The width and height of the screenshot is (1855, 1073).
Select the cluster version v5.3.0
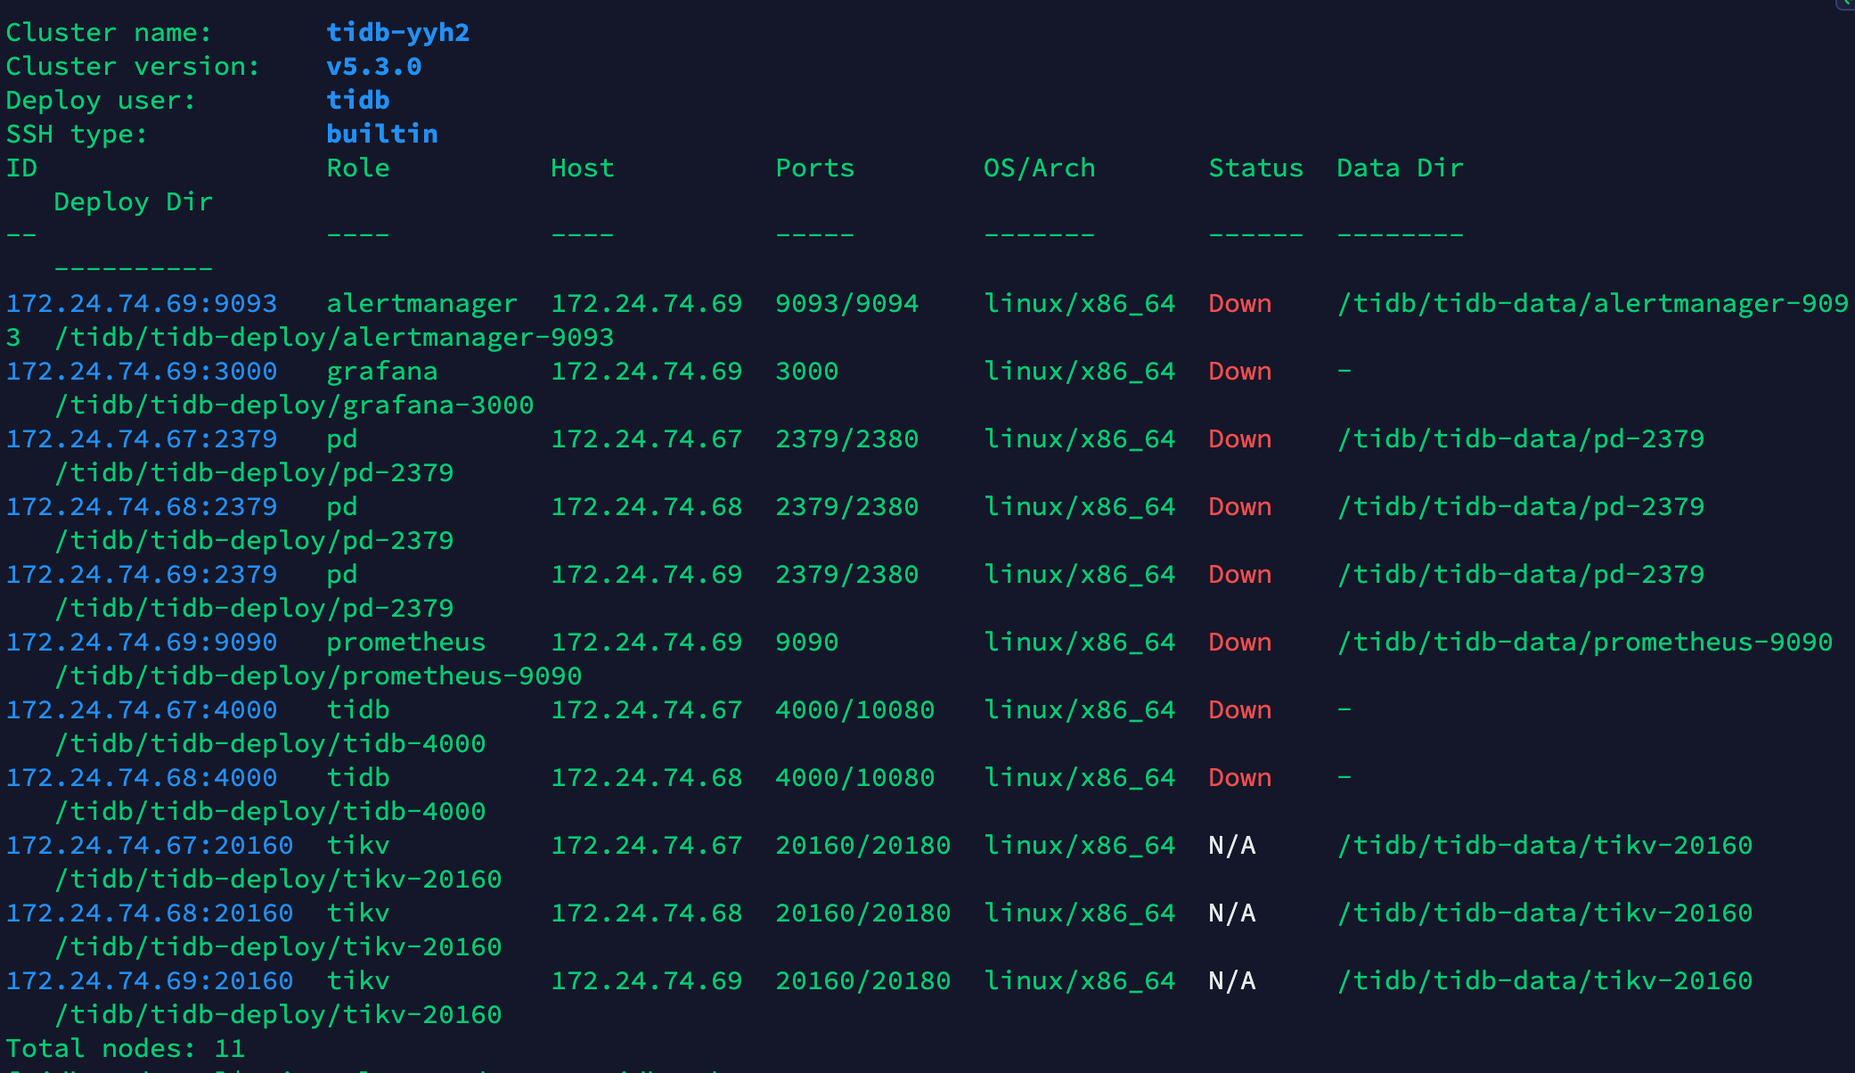373,67
